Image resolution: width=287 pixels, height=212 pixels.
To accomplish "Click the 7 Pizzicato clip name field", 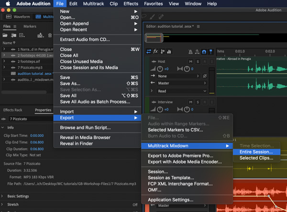I will (31, 119).
